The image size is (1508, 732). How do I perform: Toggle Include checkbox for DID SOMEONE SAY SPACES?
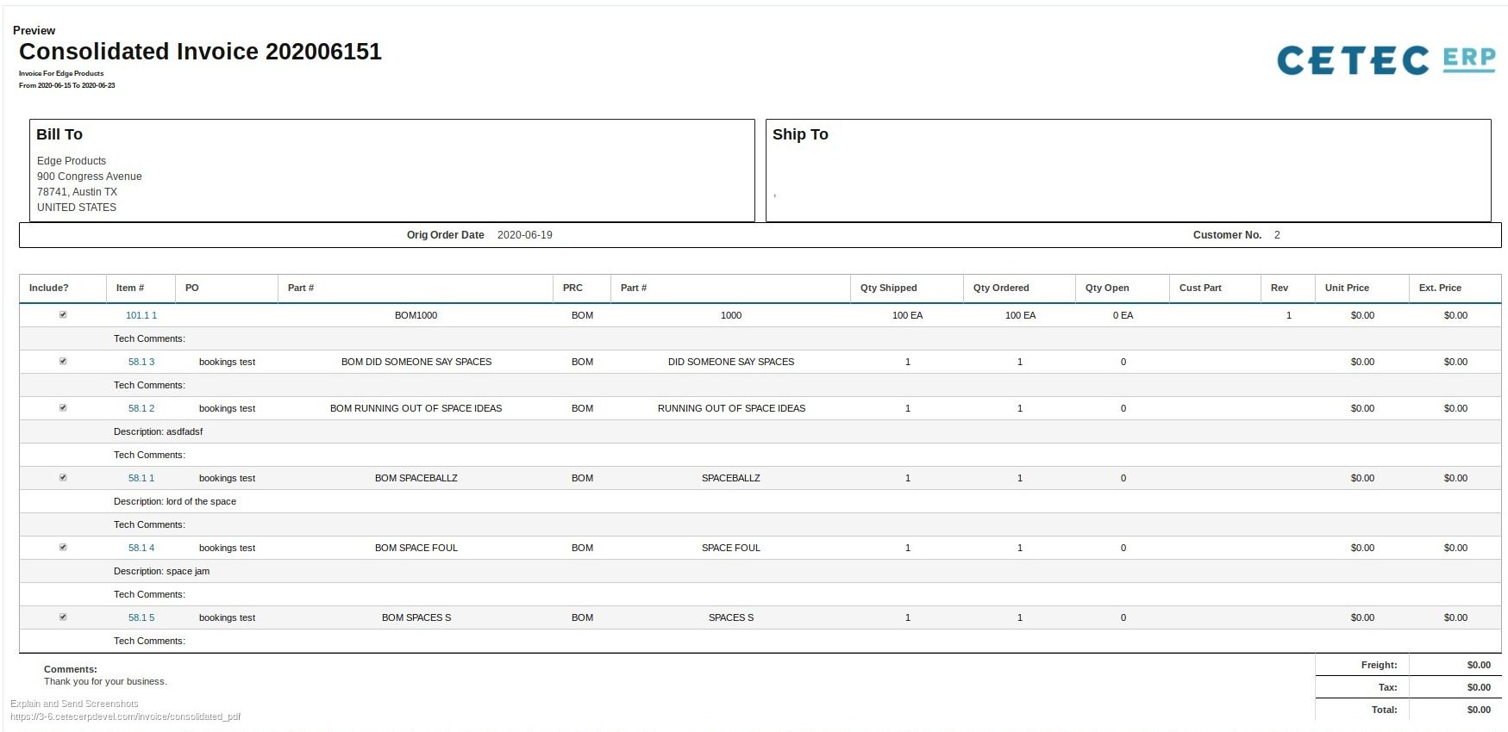point(63,362)
